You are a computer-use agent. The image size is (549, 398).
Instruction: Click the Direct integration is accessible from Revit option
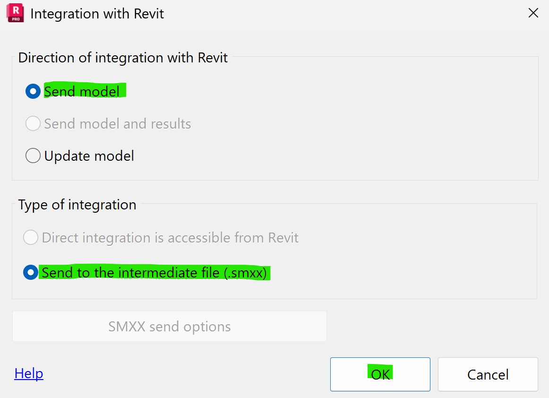click(30, 237)
